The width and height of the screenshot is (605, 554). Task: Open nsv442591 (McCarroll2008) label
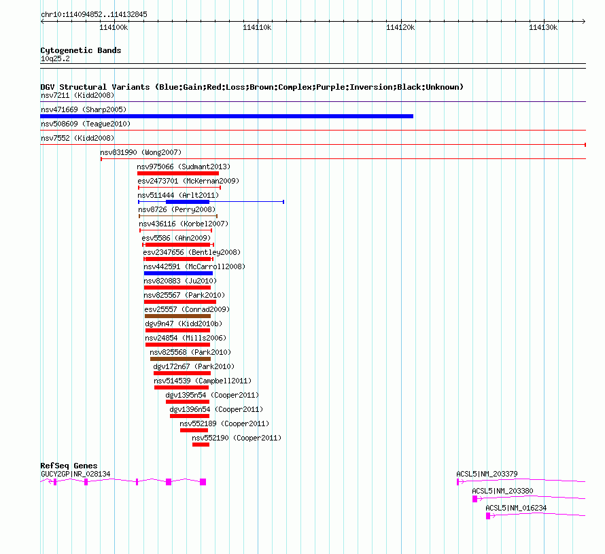(194, 266)
